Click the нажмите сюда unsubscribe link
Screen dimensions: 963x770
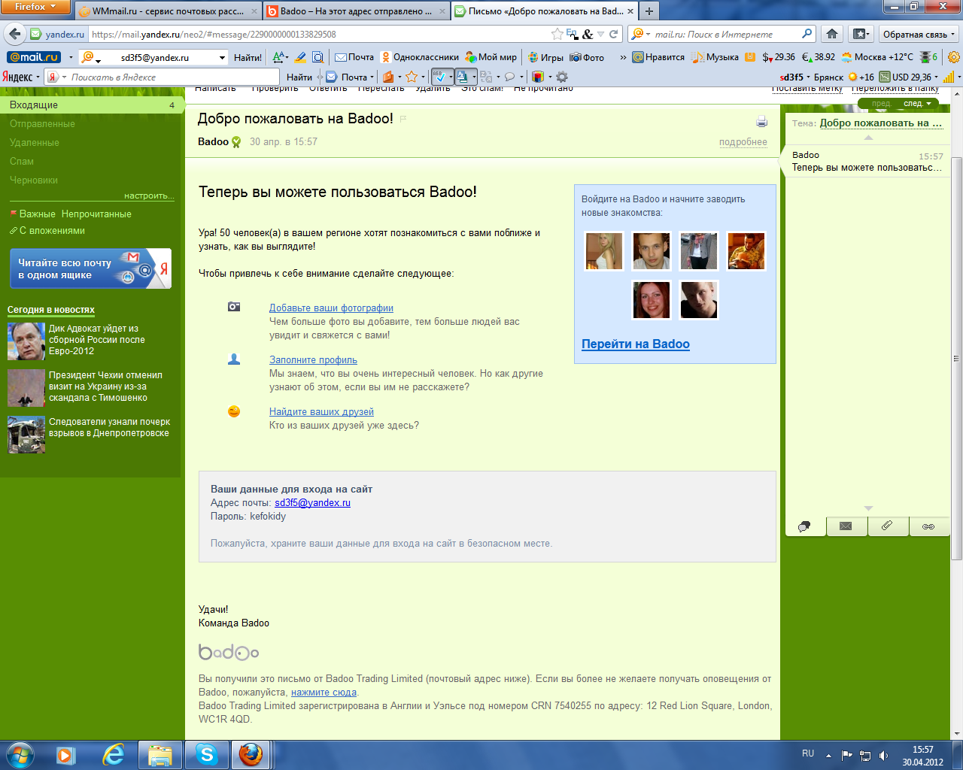click(x=324, y=693)
